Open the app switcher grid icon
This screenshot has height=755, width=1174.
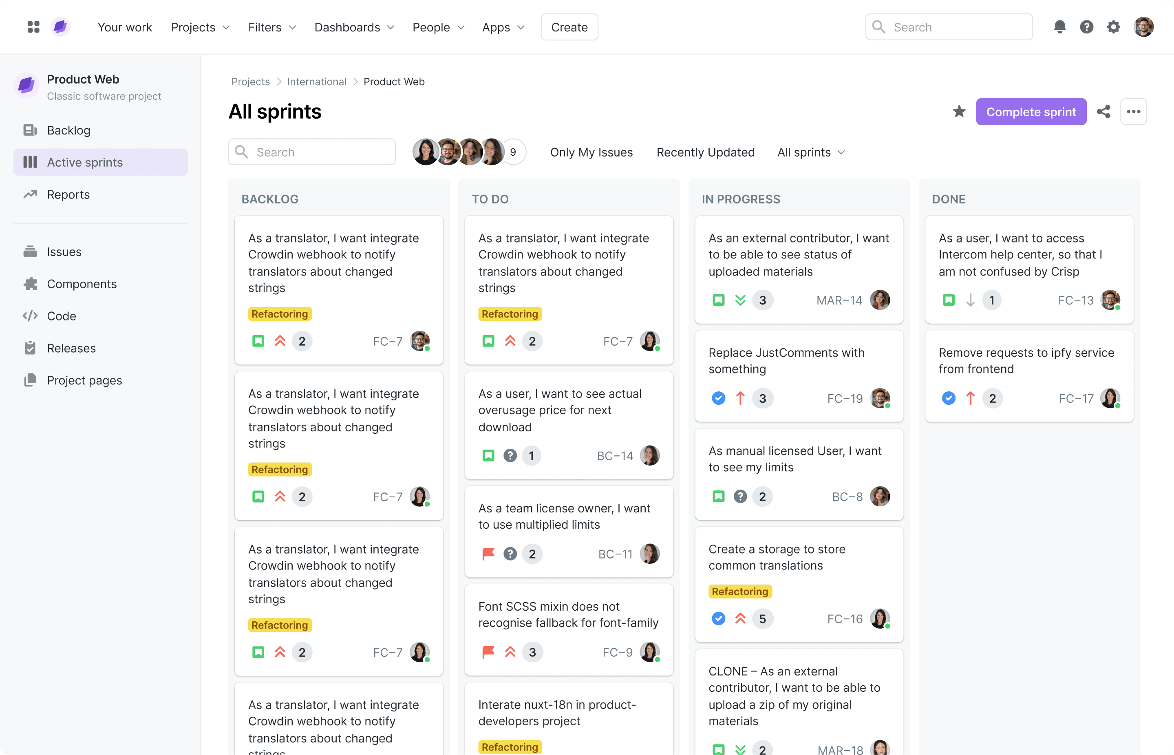click(x=33, y=27)
